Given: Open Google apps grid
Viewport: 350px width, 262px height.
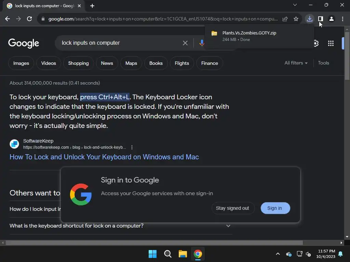Looking at the screenshot, I should (x=331, y=43).
